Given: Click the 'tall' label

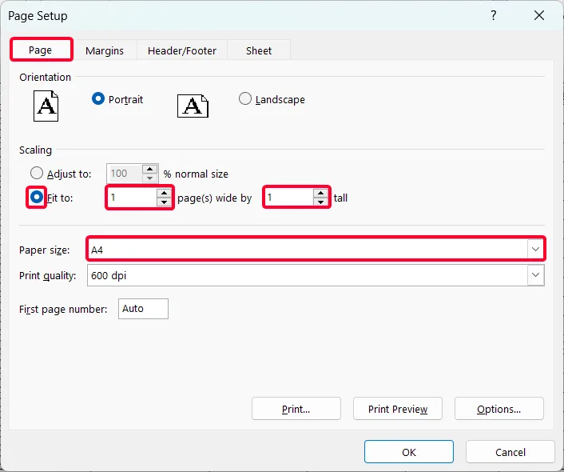Looking at the screenshot, I should 340,198.
